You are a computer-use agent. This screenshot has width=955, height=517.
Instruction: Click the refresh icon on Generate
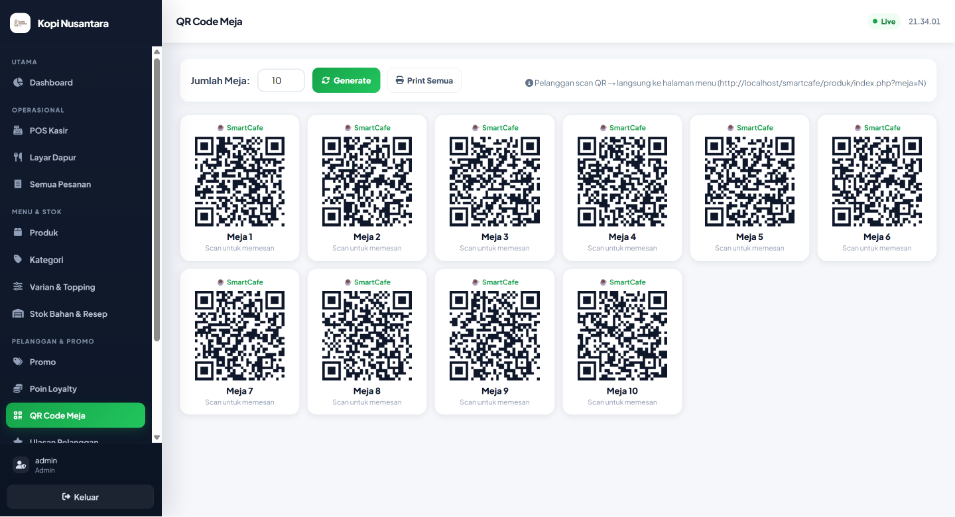coord(326,80)
